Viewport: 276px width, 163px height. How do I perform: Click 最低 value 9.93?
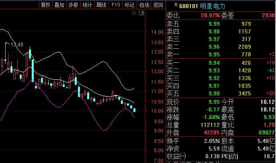point(269,117)
